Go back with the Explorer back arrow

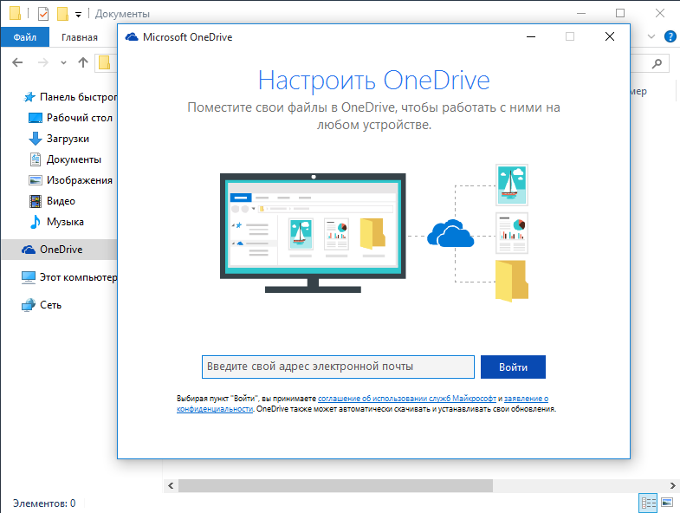tap(17, 62)
